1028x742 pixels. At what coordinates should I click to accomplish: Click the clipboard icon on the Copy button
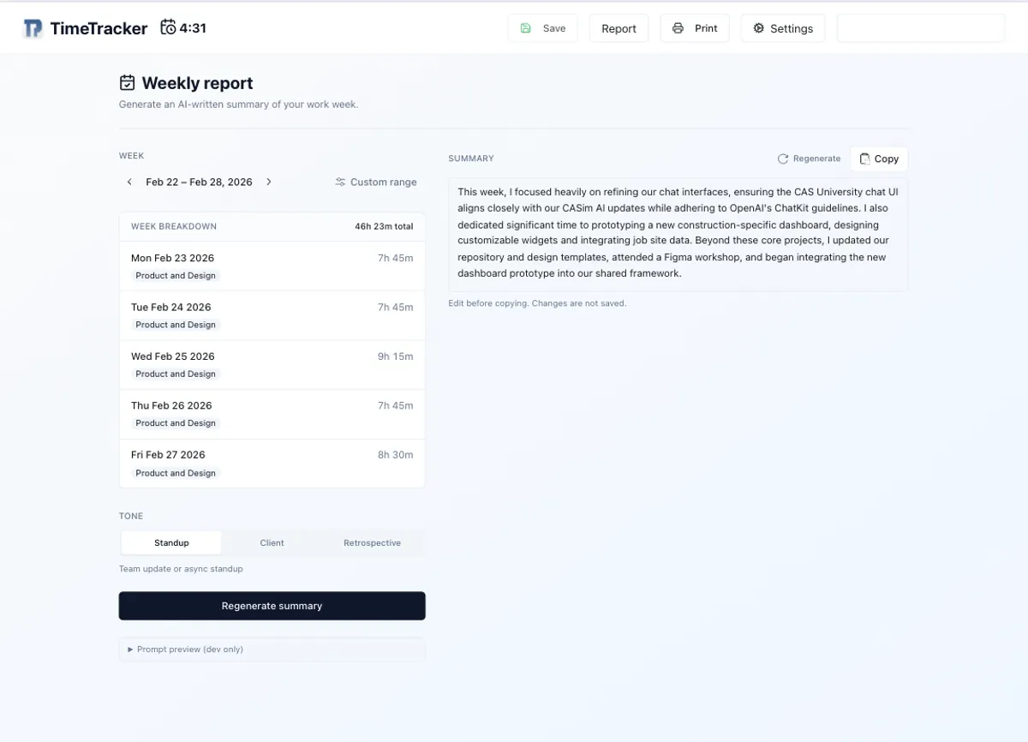pos(866,159)
